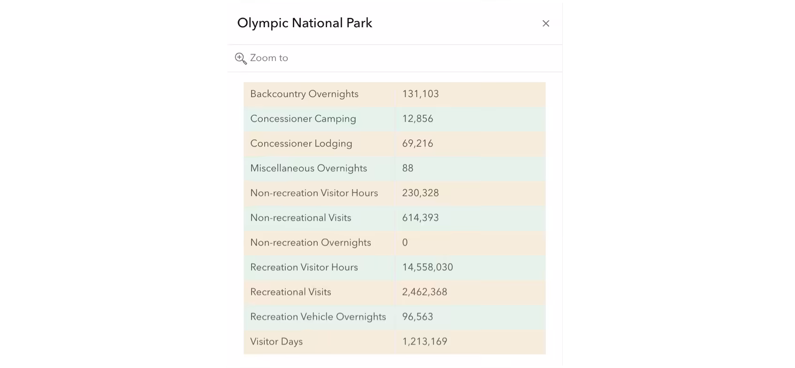This screenshot has height=368, width=795.
Task: Click the Zoom to magnifier icon
Action: tap(241, 58)
